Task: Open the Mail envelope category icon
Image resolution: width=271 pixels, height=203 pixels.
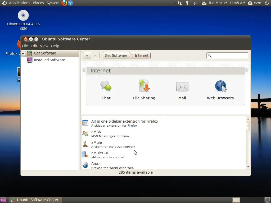Action: [182, 87]
